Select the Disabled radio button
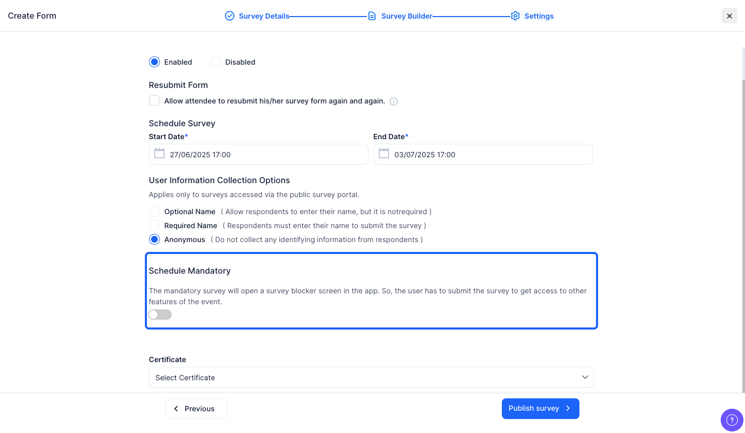Image resolution: width=745 pixels, height=433 pixels. (x=215, y=62)
